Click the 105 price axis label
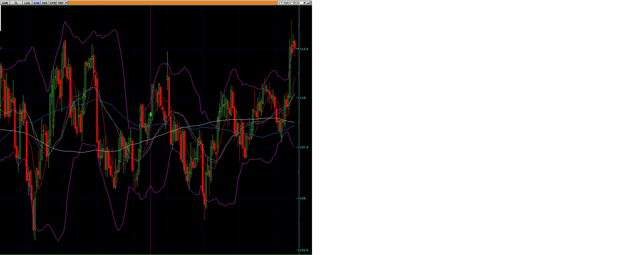This screenshot has width=636, height=255. [x=303, y=198]
